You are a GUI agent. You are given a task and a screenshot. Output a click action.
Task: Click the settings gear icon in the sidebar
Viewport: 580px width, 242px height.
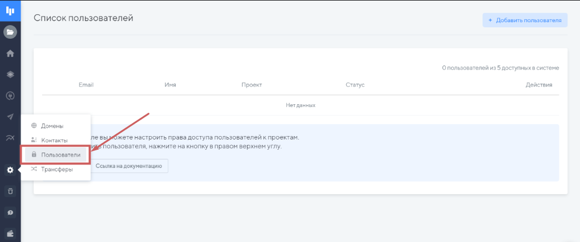point(10,170)
